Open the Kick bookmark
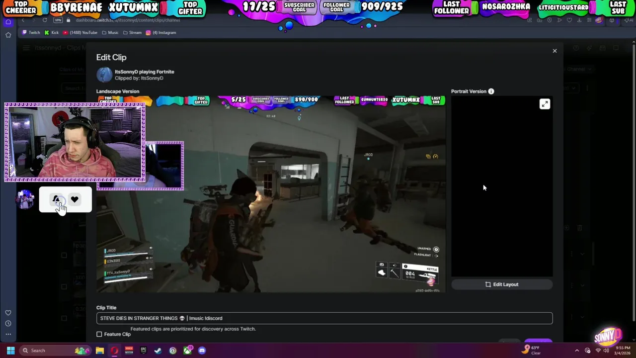636x358 pixels. [52, 32]
